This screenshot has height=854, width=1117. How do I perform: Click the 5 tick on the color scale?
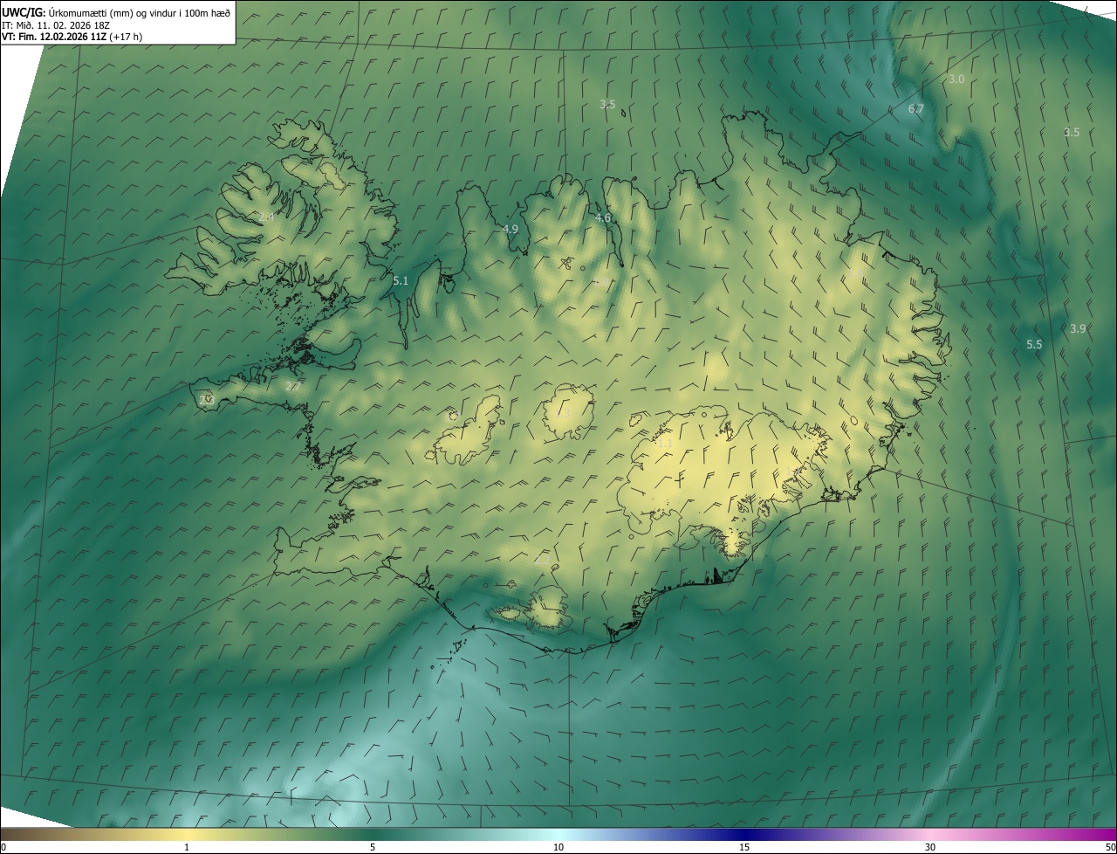373,847
